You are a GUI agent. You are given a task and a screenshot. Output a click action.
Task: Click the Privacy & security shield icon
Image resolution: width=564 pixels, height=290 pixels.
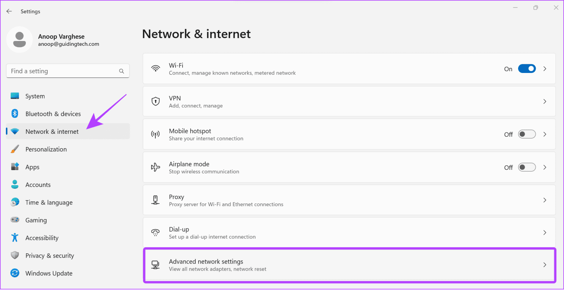pyautogui.click(x=15, y=255)
